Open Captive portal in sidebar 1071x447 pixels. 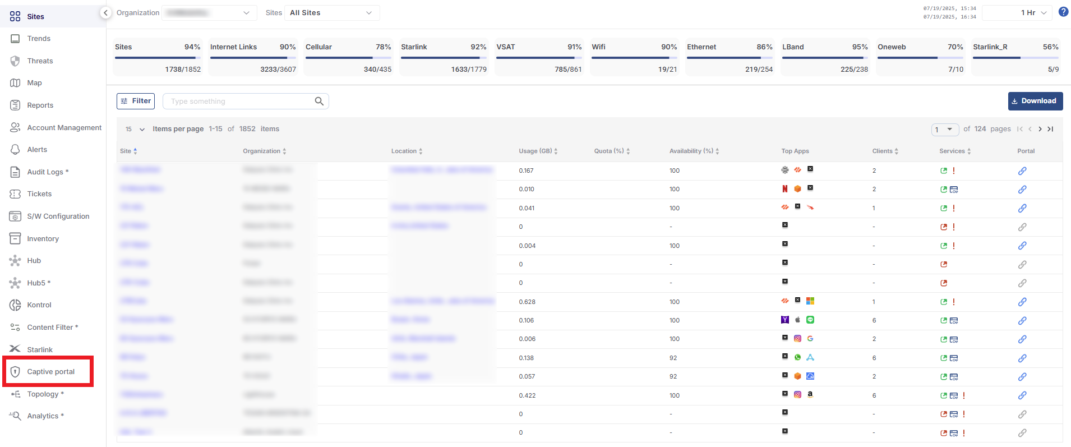coord(50,372)
